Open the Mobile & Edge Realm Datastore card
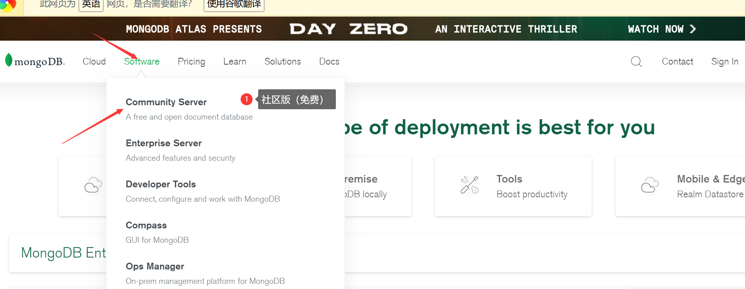 (x=680, y=186)
